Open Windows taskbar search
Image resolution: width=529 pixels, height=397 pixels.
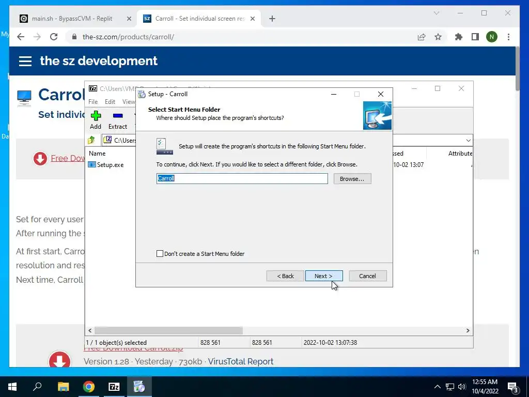37,387
